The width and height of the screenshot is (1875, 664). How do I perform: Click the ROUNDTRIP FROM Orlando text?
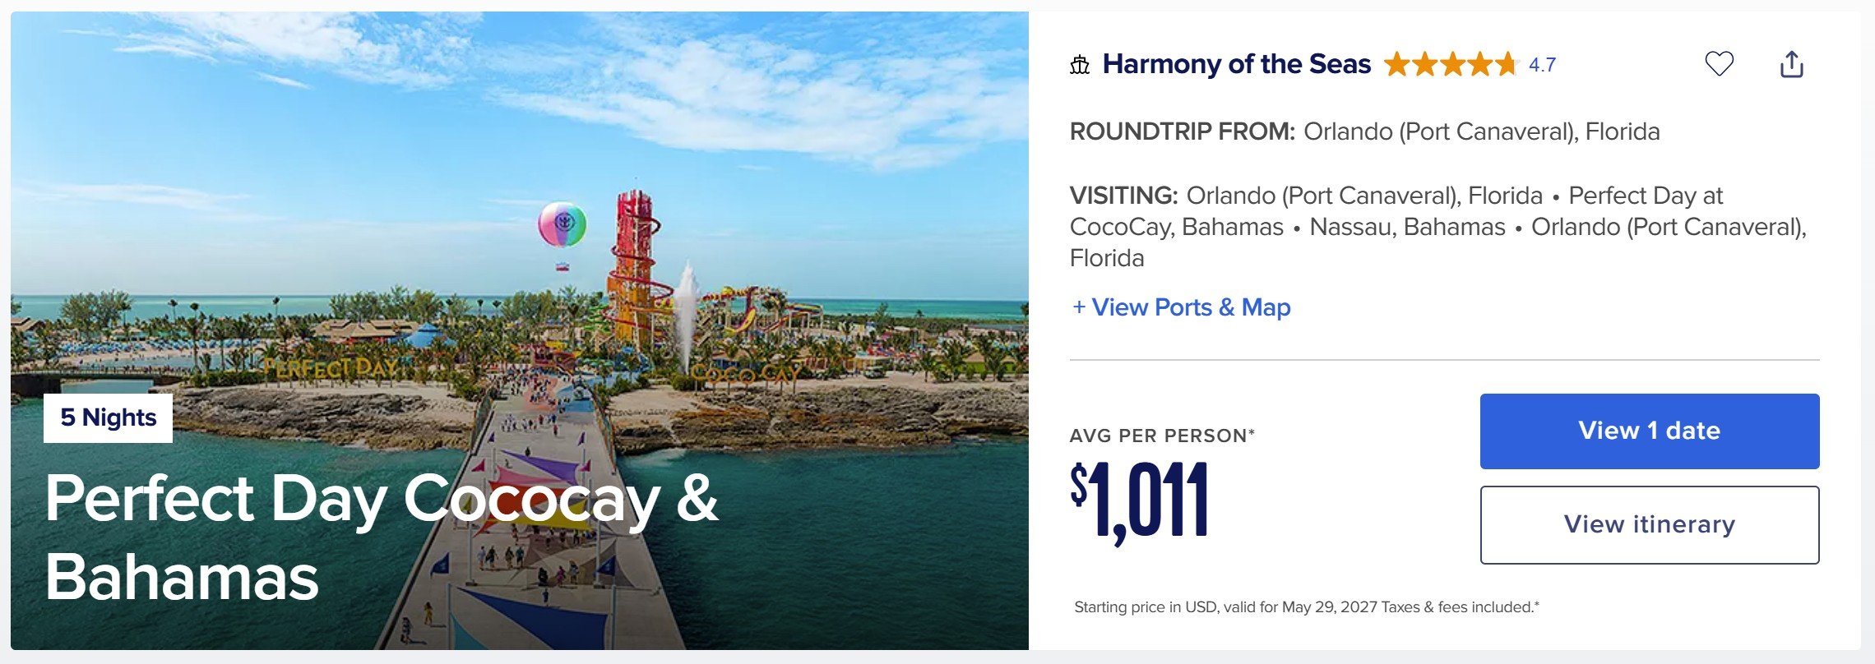(x=1364, y=131)
